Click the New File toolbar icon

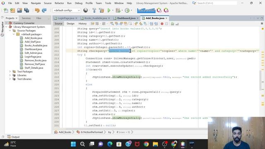[6, 10]
